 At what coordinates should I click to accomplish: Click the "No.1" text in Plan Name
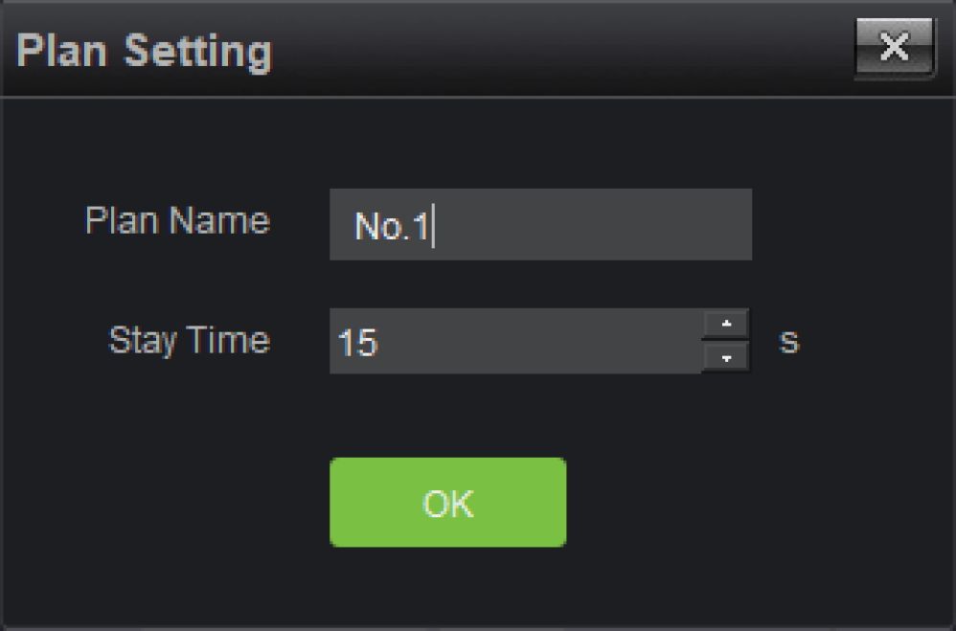[x=391, y=228]
